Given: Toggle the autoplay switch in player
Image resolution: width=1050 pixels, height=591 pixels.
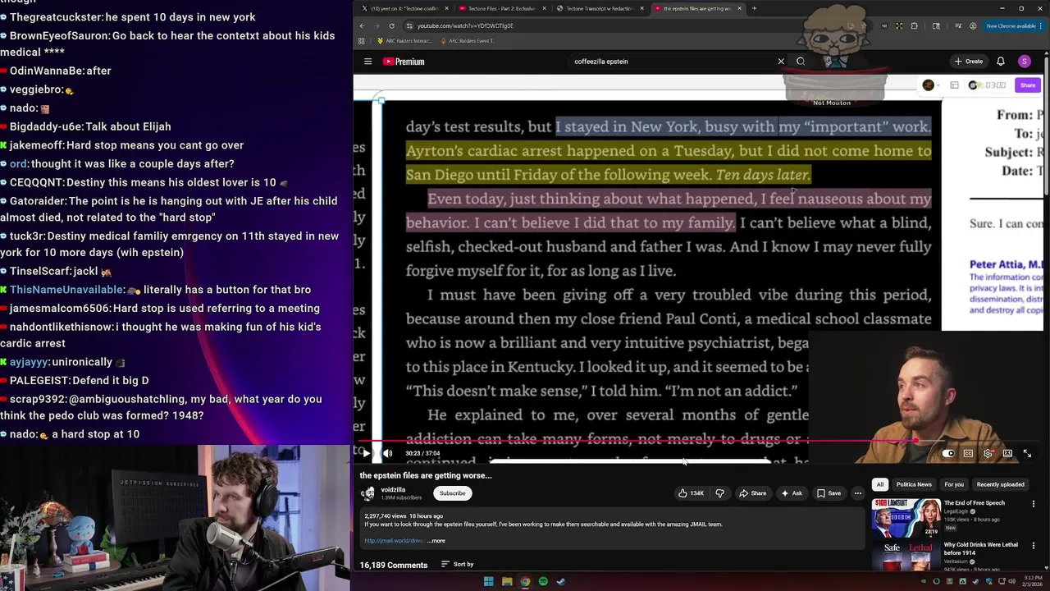Looking at the screenshot, I should pyautogui.click(x=948, y=453).
